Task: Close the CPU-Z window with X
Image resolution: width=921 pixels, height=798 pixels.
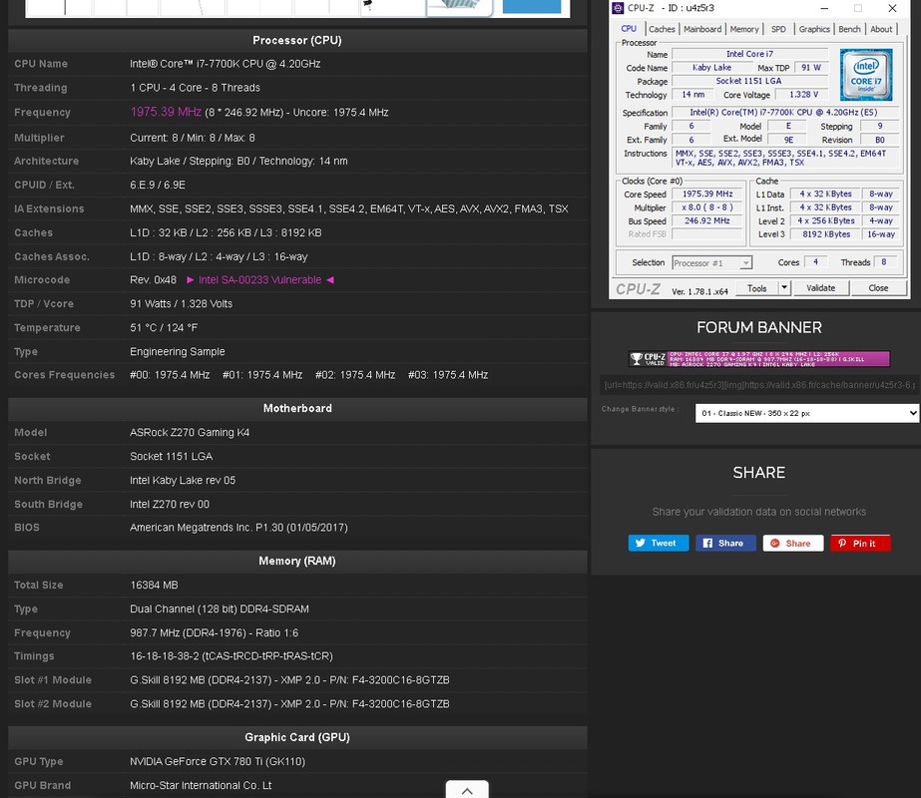Action: coord(892,8)
